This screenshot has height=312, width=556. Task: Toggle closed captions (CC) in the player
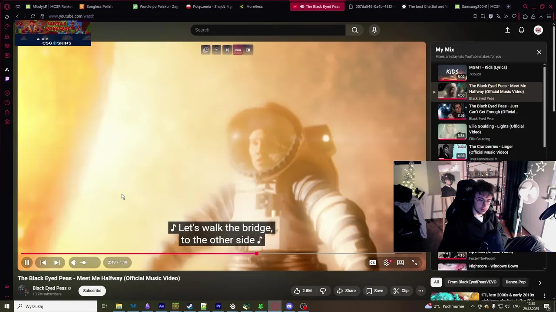tap(373, 263)
